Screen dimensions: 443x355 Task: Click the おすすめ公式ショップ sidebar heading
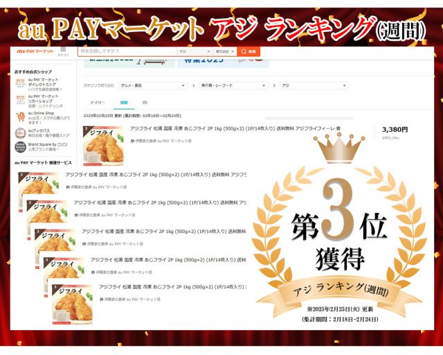33,72
